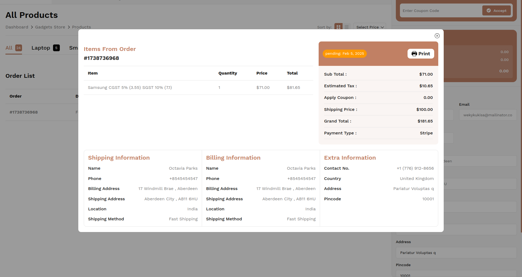Click the Print button
Image resolution: width=522 pixels, height=277 pixels.
tap(421, 54)
